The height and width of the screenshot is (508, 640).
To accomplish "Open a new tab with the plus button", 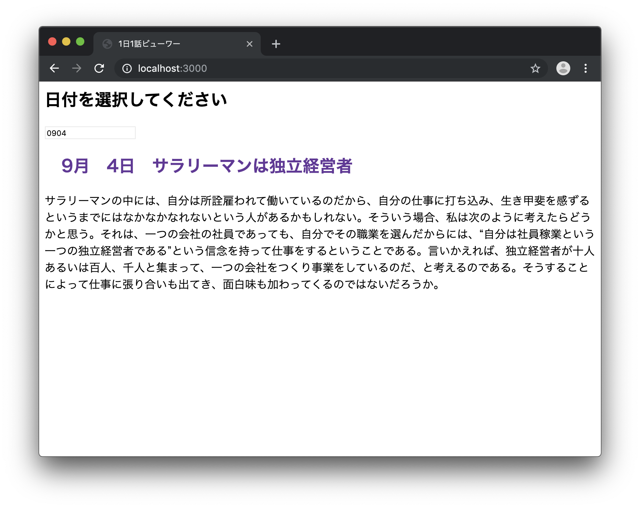I will pos(276,44).
